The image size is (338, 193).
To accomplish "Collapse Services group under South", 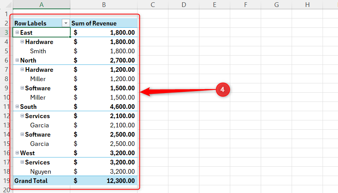I will 22,116.
